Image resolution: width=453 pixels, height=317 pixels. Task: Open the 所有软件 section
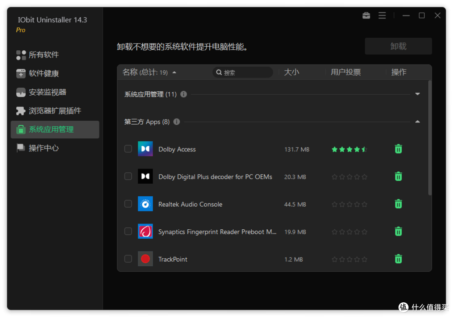[x=55, y=55]
